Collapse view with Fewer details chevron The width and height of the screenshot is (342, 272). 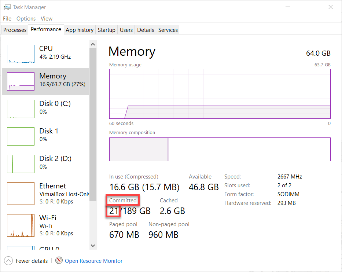pyautogui.click(x=9, y=261)
